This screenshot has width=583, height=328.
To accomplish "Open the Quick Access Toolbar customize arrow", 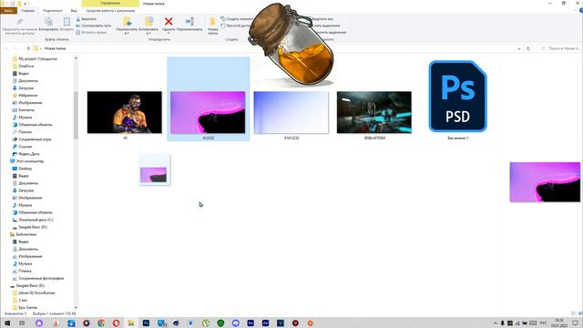I will coord(26,4).
